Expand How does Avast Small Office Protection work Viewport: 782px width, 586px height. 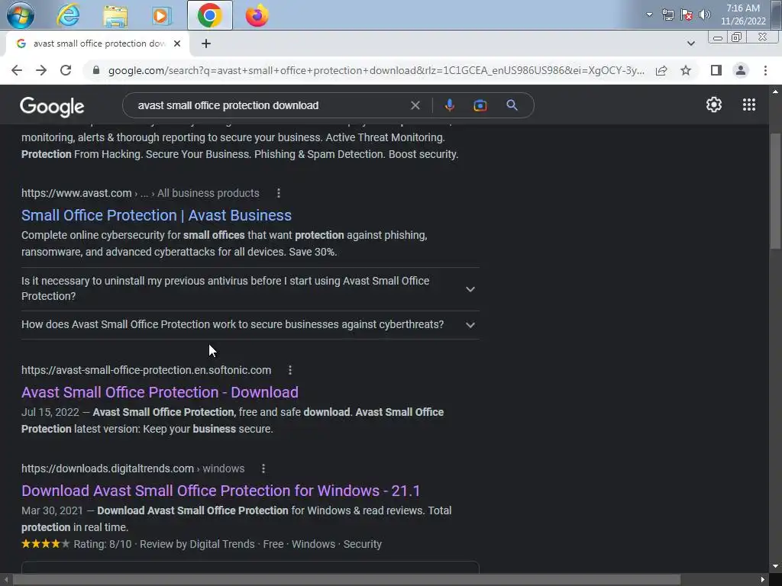coord(250,324)
